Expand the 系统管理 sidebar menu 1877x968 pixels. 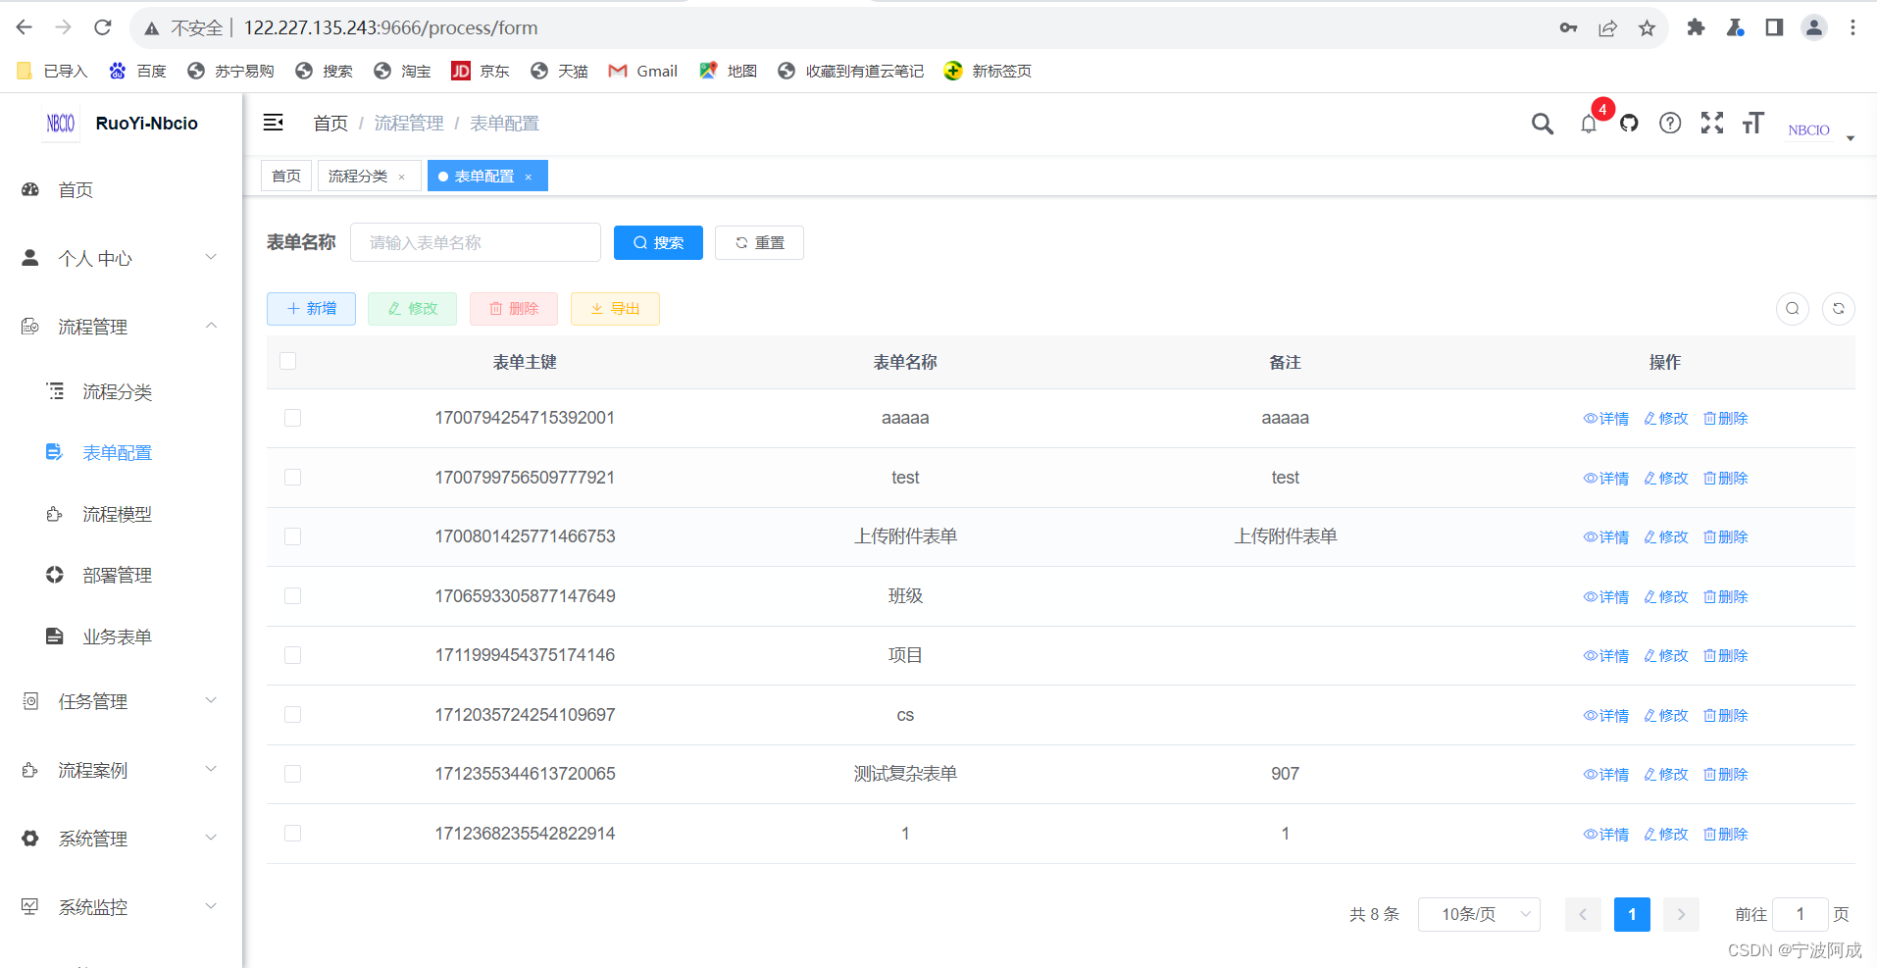121,839
